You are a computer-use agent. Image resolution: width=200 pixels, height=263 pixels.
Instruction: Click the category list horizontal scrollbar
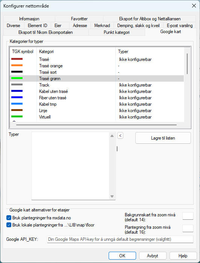[x=96, y=125]
